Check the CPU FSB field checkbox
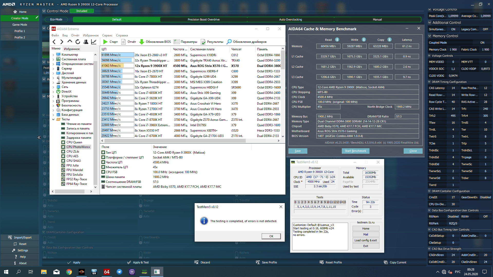 coord(103,172)
